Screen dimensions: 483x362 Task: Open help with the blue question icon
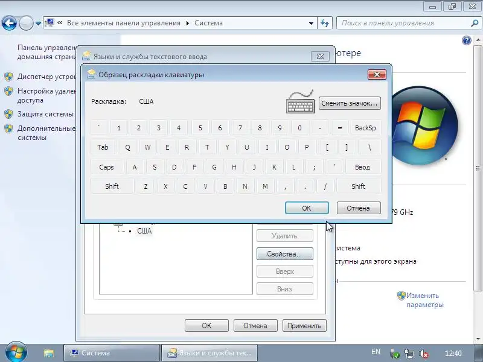click(x=467, y=40)
